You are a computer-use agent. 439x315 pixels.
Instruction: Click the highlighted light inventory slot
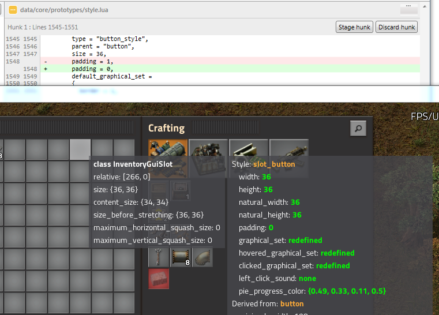click(80, 149)
